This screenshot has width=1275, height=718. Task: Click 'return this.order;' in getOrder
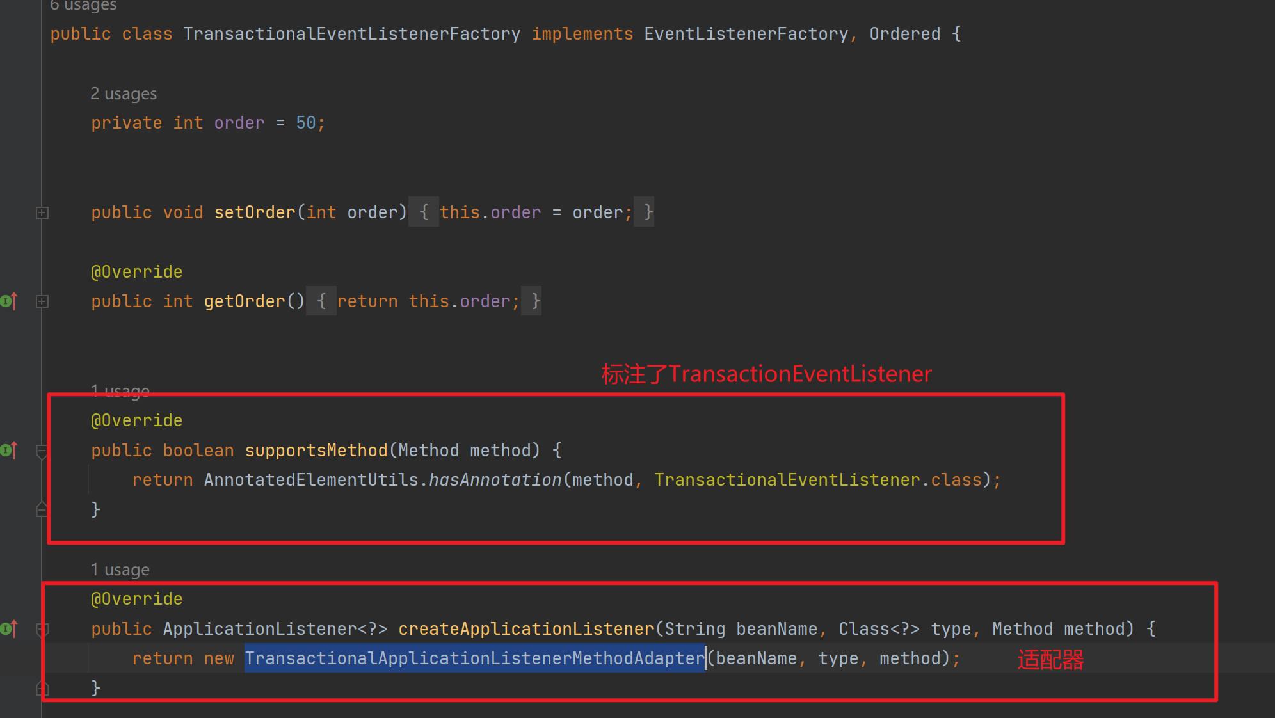pos(429,301)
